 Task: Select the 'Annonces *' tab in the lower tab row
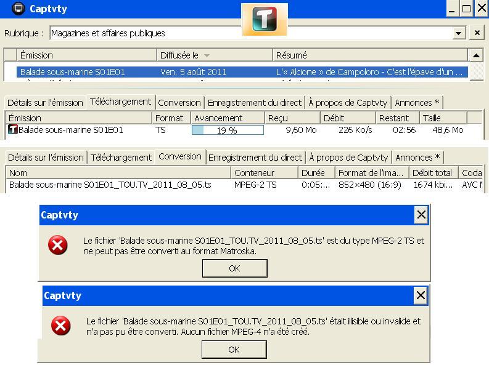coord(417,158)
